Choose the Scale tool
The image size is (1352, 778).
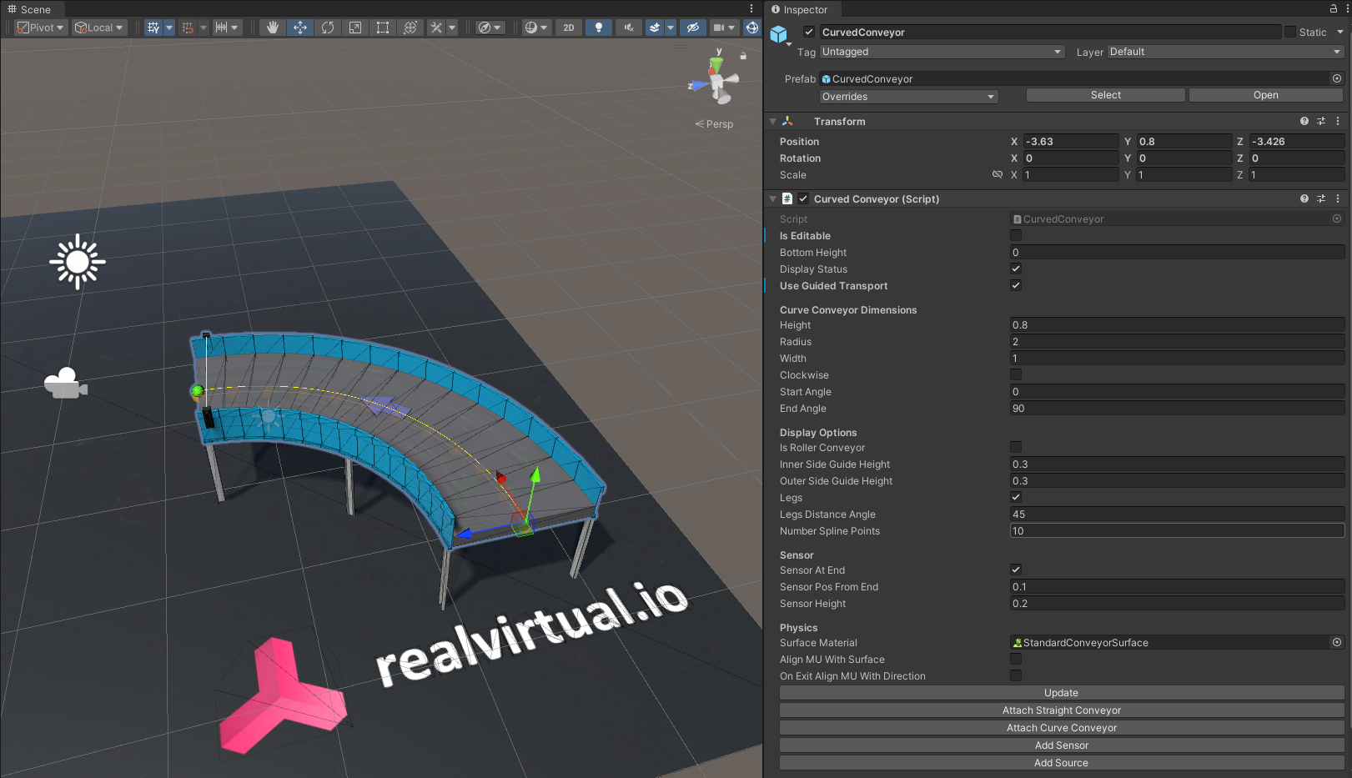355,28
